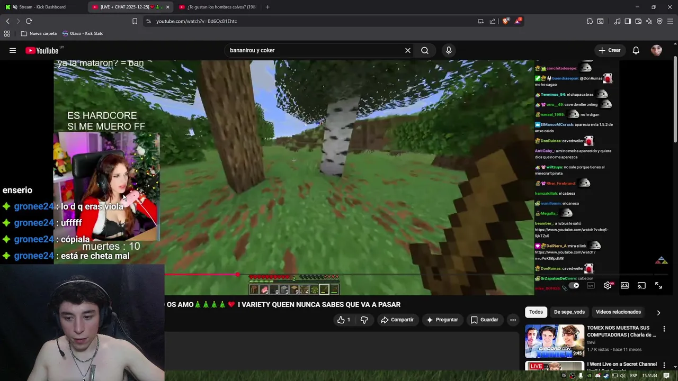Open the browser extensions puzzle icon
Image resolution: width=678 pixels, height=381 pixels.
coord(590,21)
